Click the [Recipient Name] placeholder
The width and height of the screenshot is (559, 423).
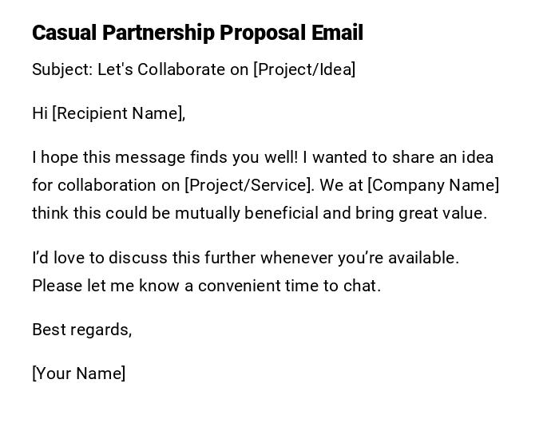pos(118,113)
